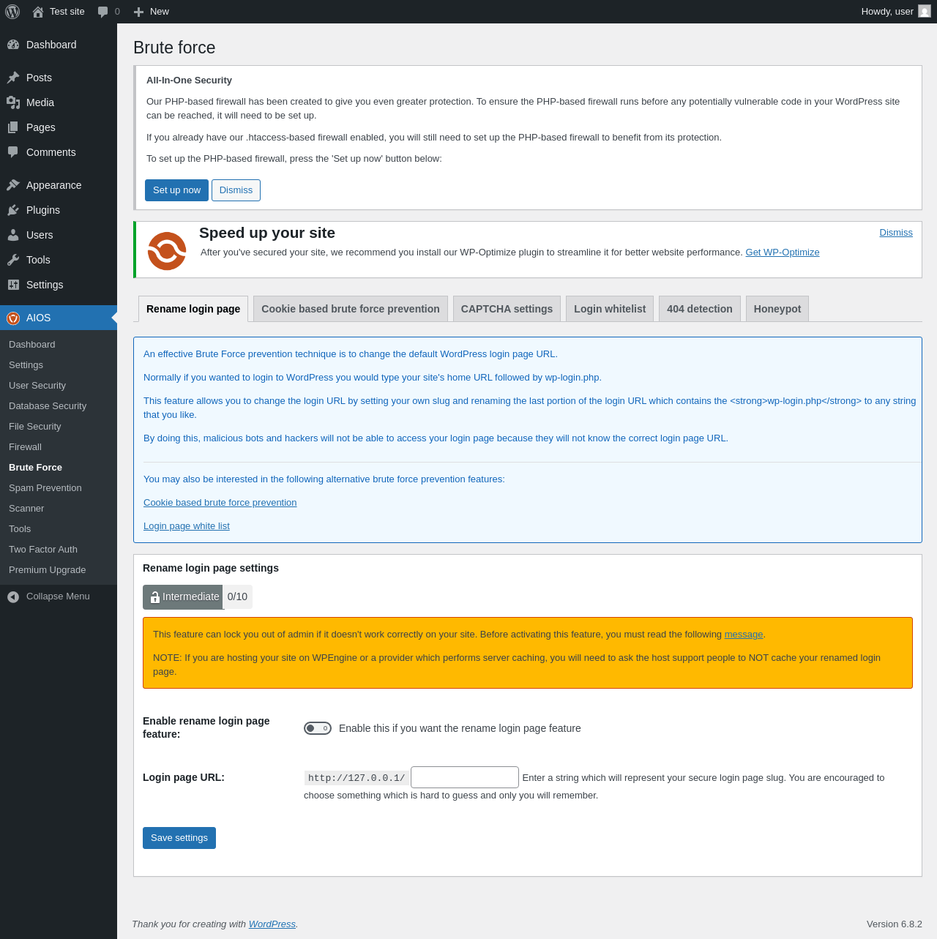Open the Scanner submenu item
The height and width of the screenshot is (939, 937).
coord(59,509)
